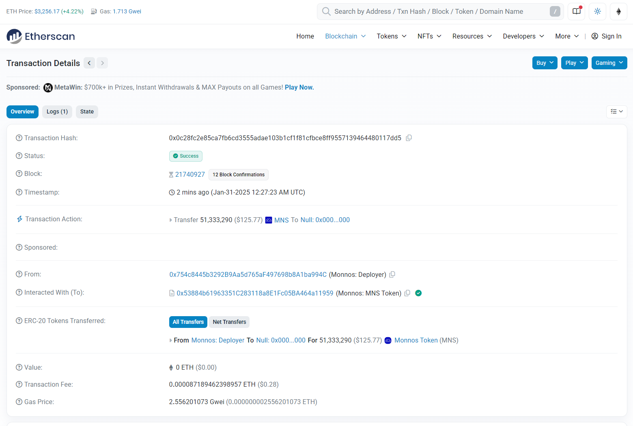Open block 21740927 link
The image size is (633, 426).
click(x=190, y=174)
